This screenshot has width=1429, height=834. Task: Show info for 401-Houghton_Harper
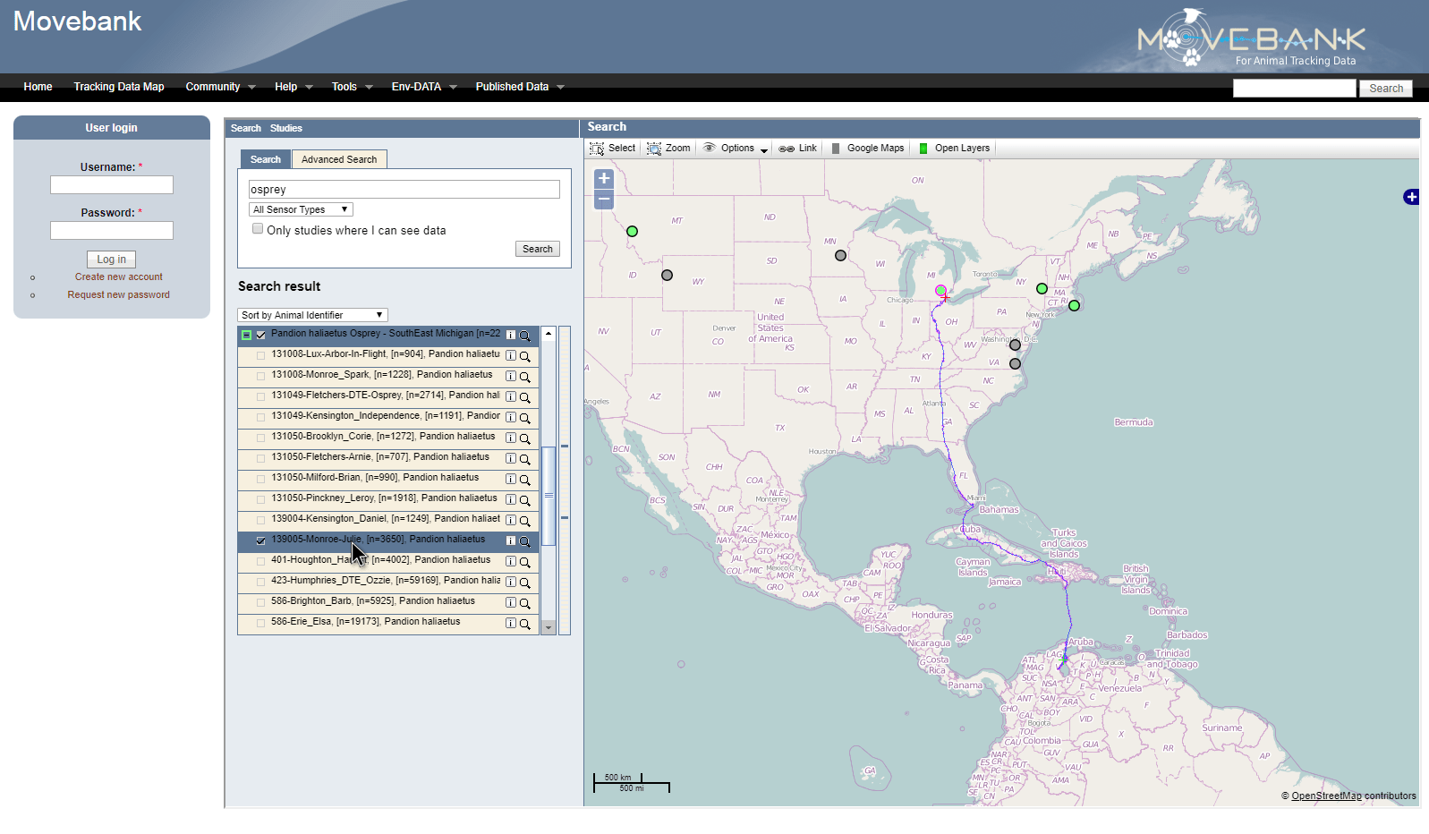pos(511,562)
